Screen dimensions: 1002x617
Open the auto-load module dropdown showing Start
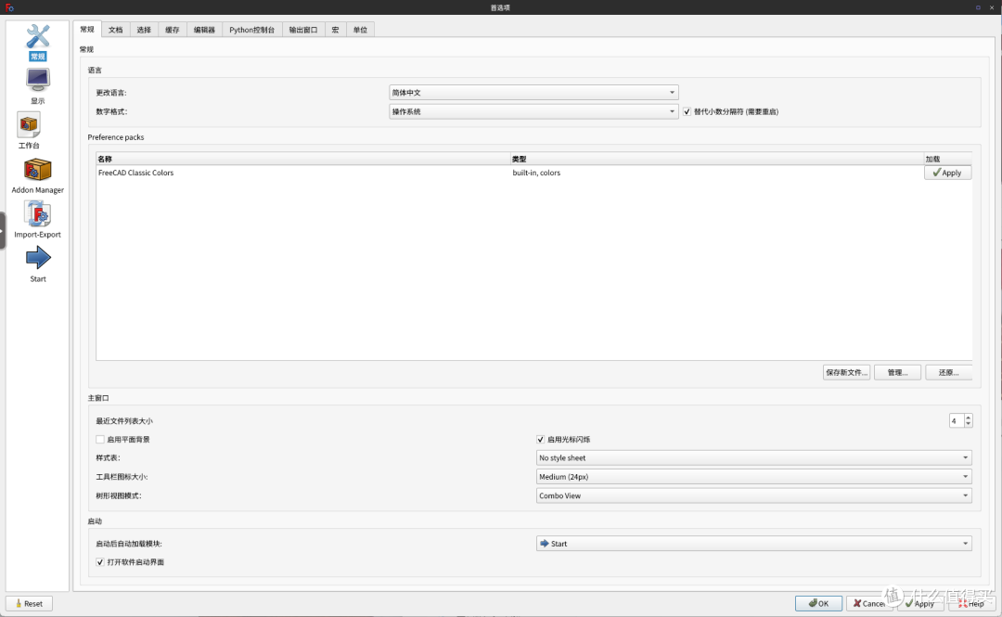[x=754, y=544]
